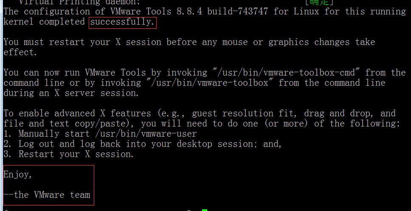
Task: Click "You must restart your X session" sentence
Action: pyautogui.click(x=82, y=42)
